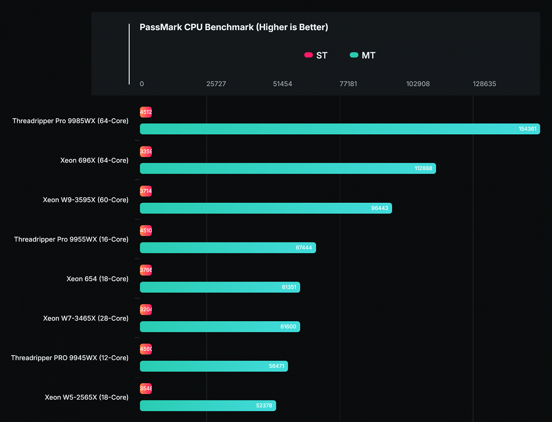Toggle the MT series legend entry
This screenshot has height=422, width=552.
(363, 55)
